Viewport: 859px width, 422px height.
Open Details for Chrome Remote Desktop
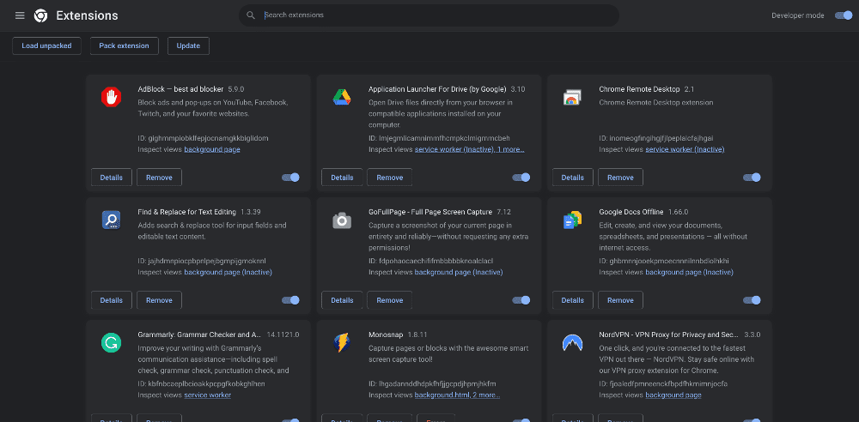pos(572,178)
